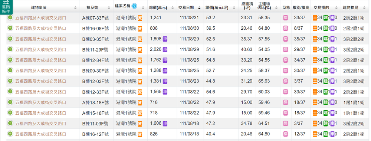
Task: Open address link in the B棟12-03F號 row
Action: click(41, 81)
